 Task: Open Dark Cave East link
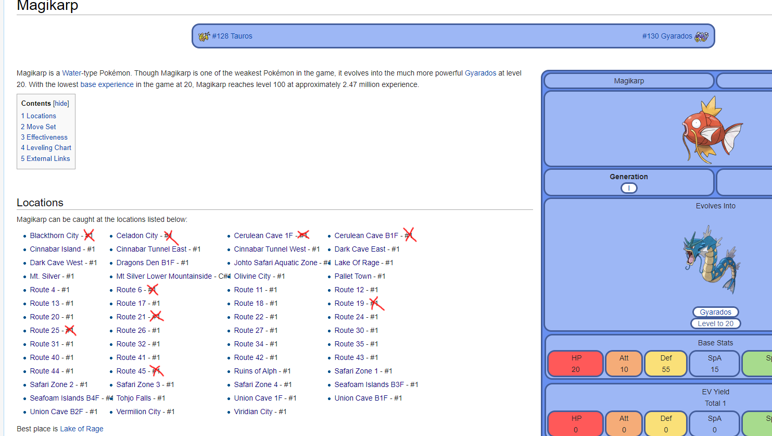[x=360, y=249]
